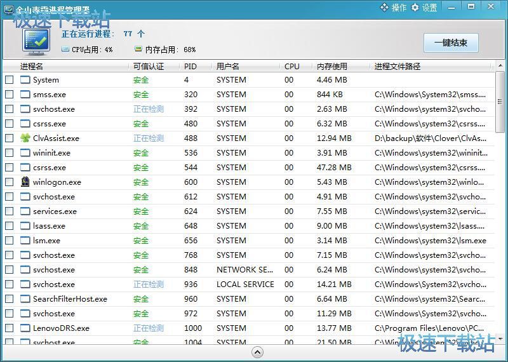This screenshot has width=508, height=362.
Task: Click path C:\Windows\system32\lsm.exe
Action: click(x=431, y=241)
